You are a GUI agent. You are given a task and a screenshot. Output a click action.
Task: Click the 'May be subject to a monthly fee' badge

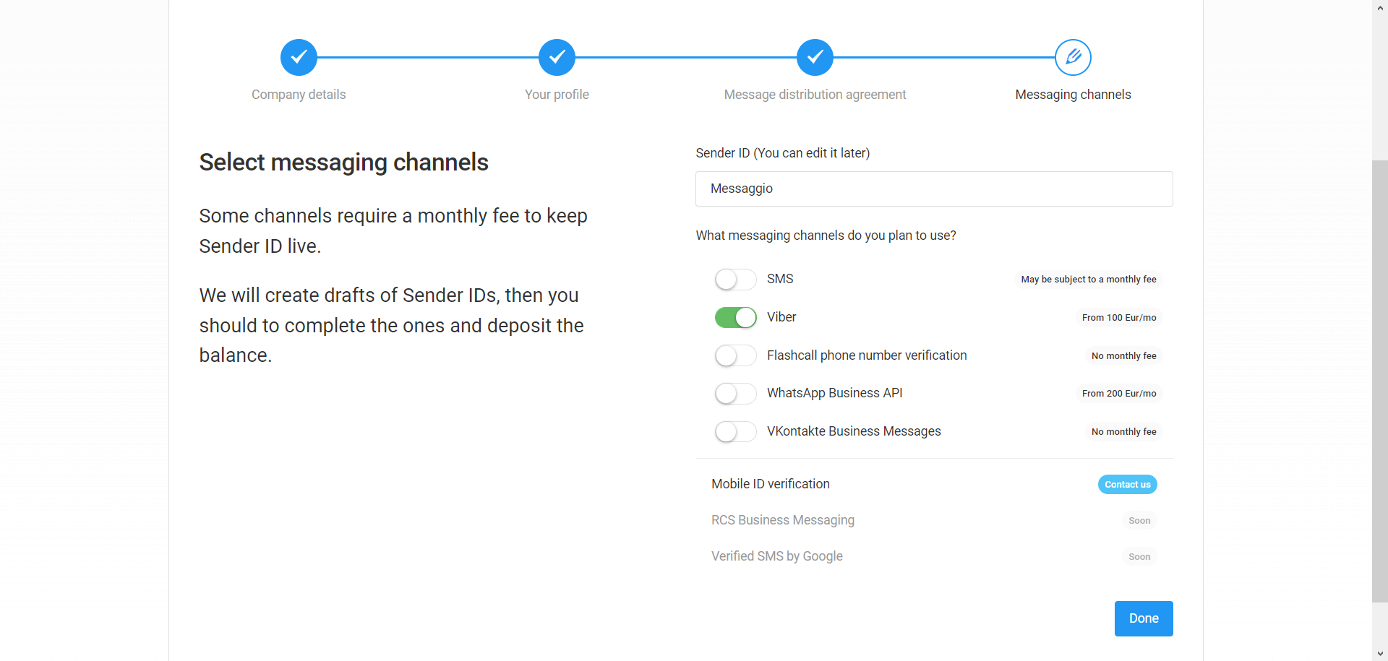tap(1089, 280)
